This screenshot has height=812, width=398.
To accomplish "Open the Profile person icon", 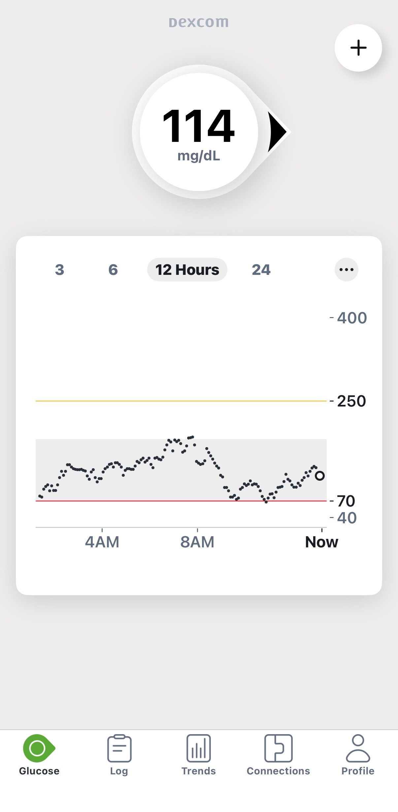I will [358, 748].
